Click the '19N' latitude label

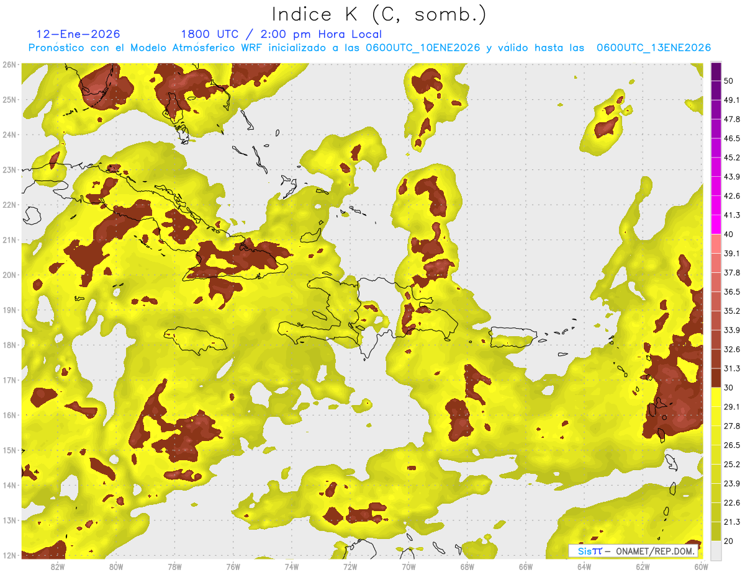coord(9,310)
